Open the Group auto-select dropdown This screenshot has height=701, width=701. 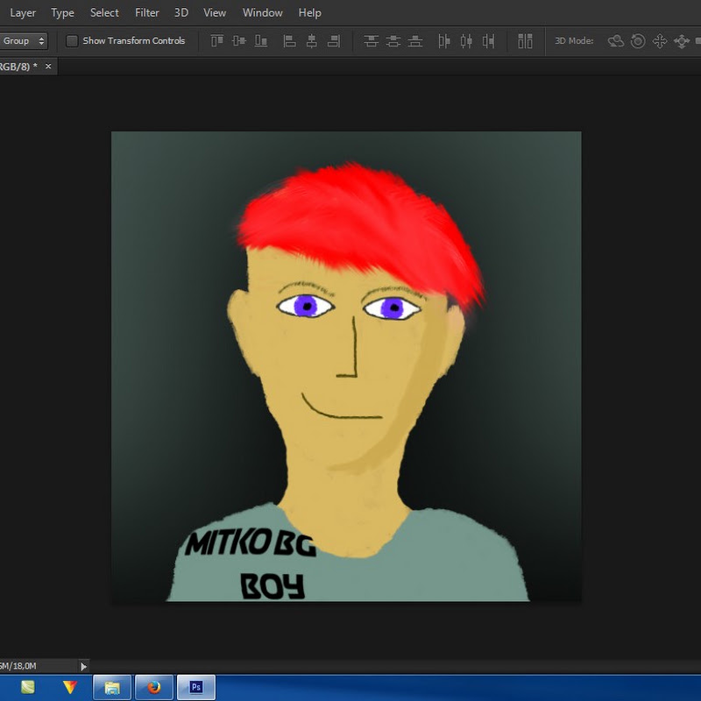tap(24, 40)
